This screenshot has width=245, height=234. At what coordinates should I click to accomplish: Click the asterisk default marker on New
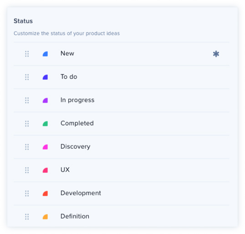point(216,54)
